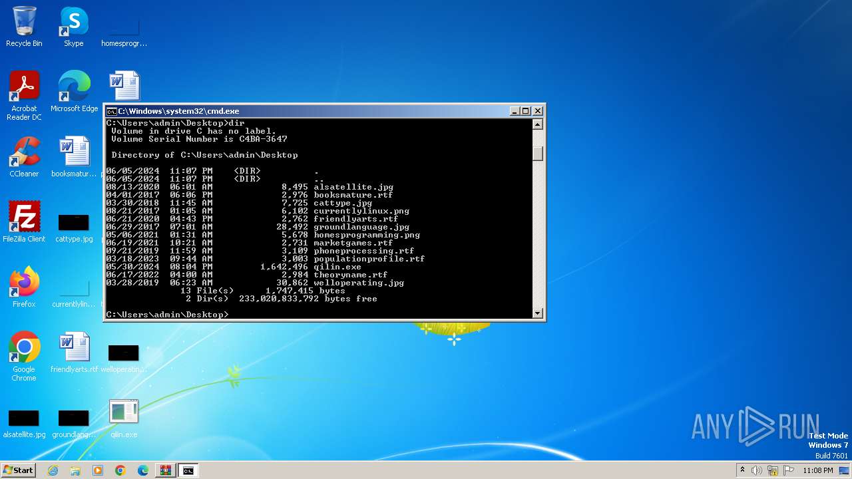
Task: Click 'currentlylinux.png' in the dir output
Action: pos(361,211)
